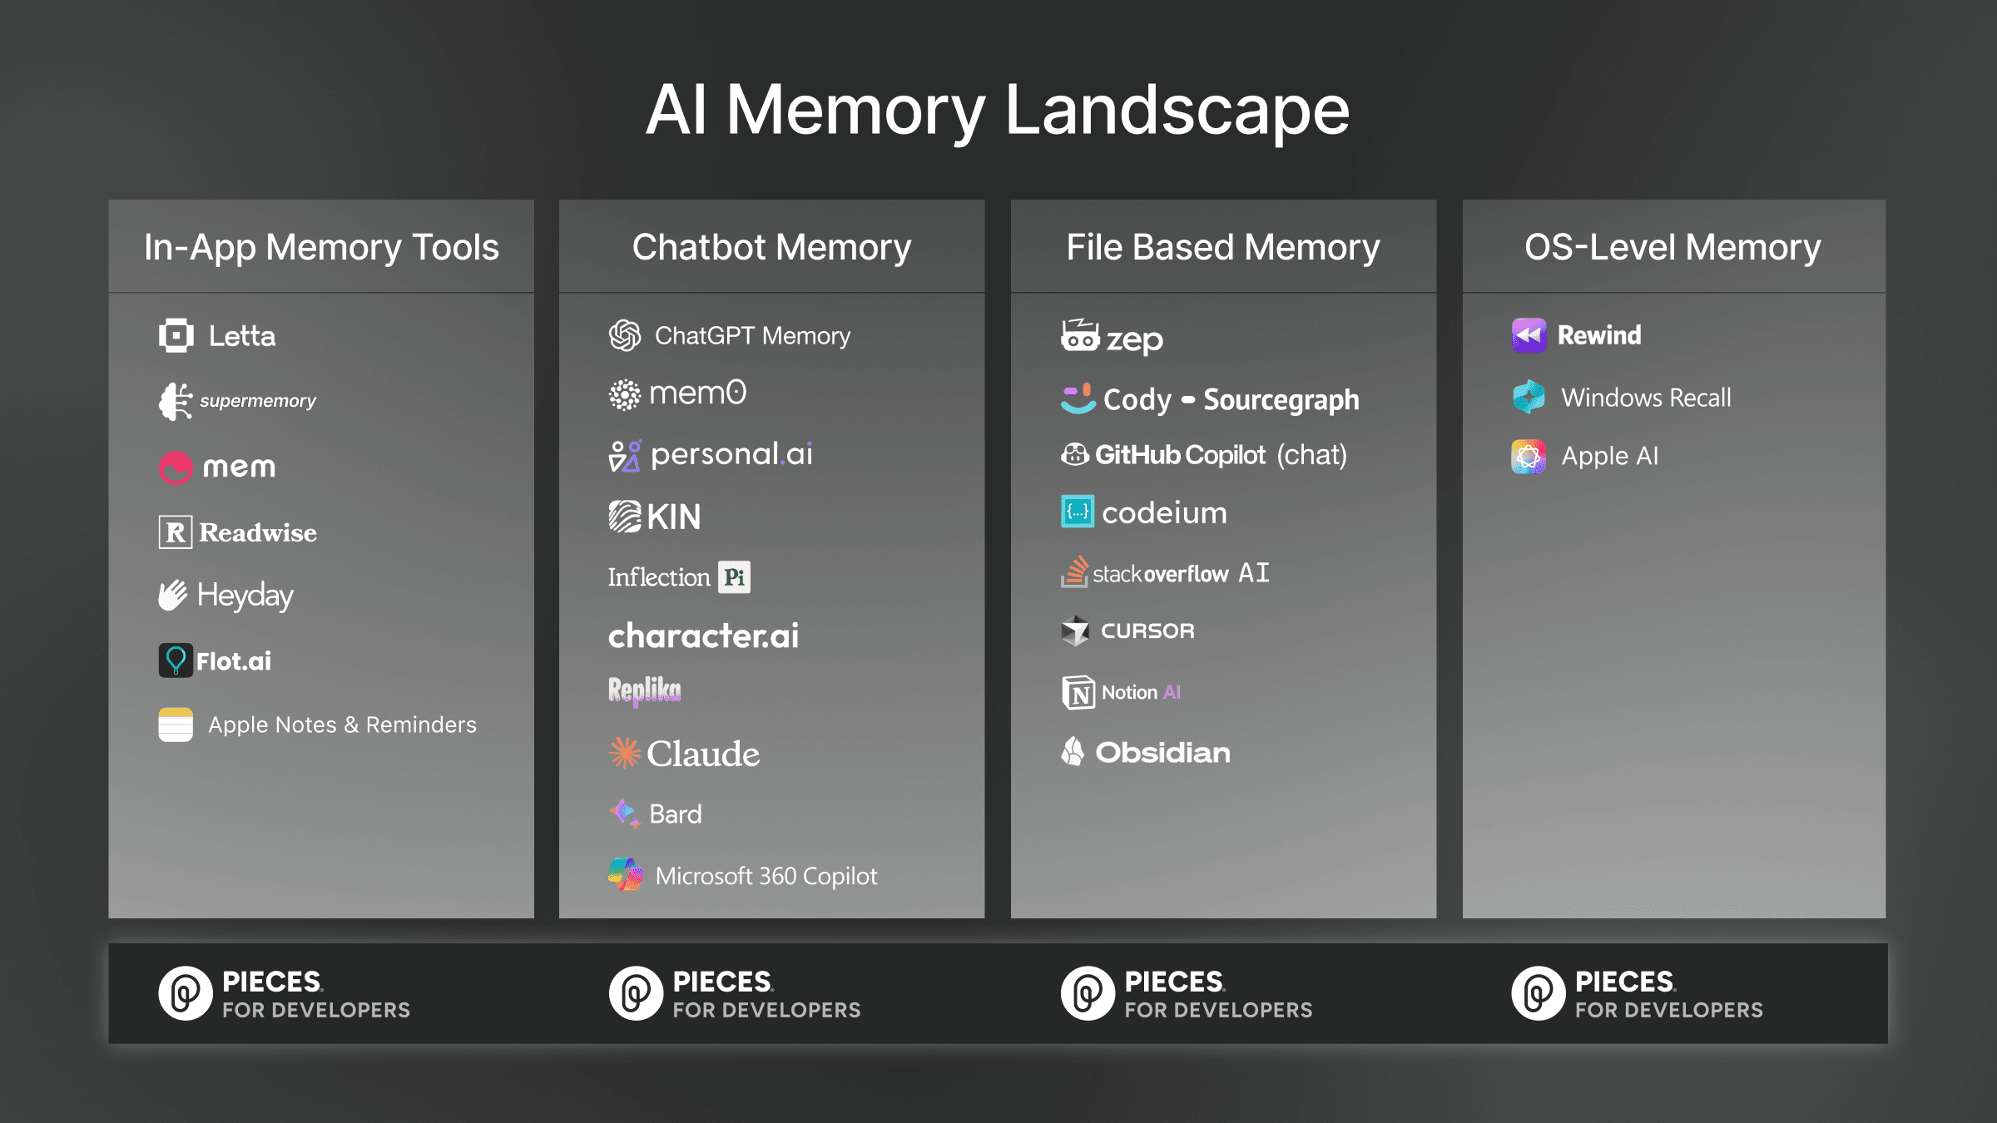
Task: Open the Readwise R logo icon
Action: [x=176, y=532]
